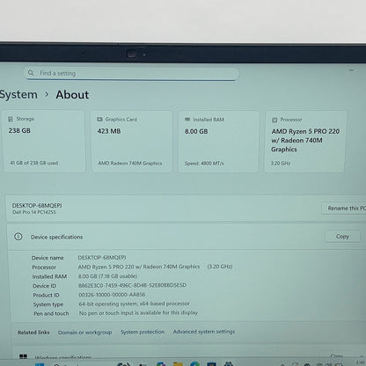Click Product ID value 00326-10000-00000-AA856
Screen dimensions: 366x366
coord(112,295)
